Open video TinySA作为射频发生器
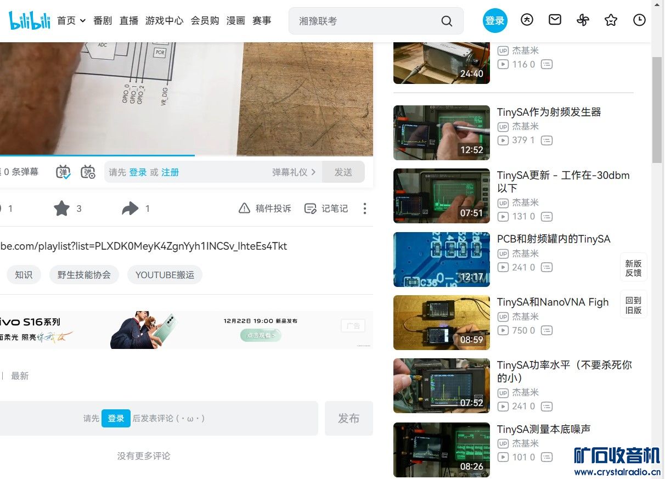Viewport: 665px width, 479px height. [549, 112]
